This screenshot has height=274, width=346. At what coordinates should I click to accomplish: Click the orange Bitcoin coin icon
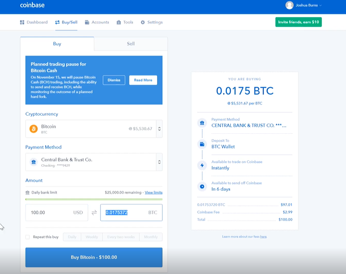[x=33, y=129]
